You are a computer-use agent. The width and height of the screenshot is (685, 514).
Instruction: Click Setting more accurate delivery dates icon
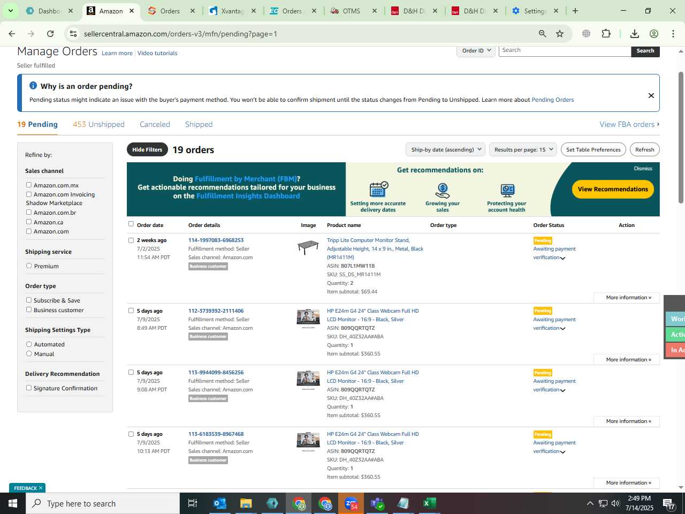click(378, 190)
